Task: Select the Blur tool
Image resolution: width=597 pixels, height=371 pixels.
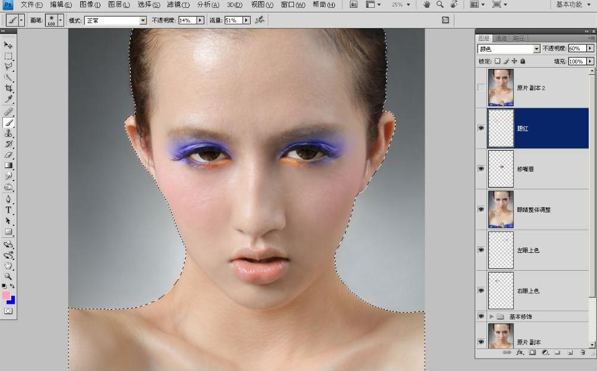Action: (x=8, y=176)
